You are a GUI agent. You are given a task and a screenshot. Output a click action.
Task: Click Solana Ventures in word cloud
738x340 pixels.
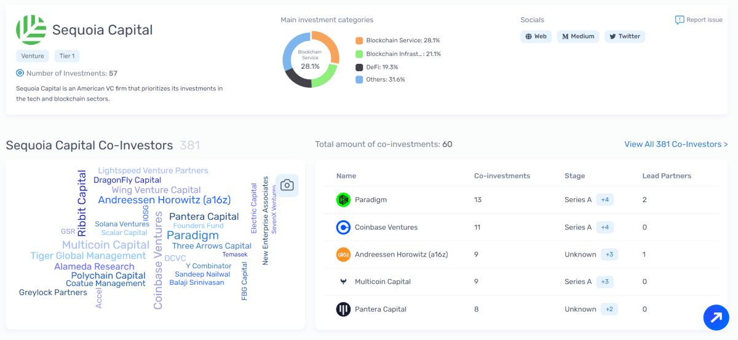pyautogui.click(x=122, y=224)
